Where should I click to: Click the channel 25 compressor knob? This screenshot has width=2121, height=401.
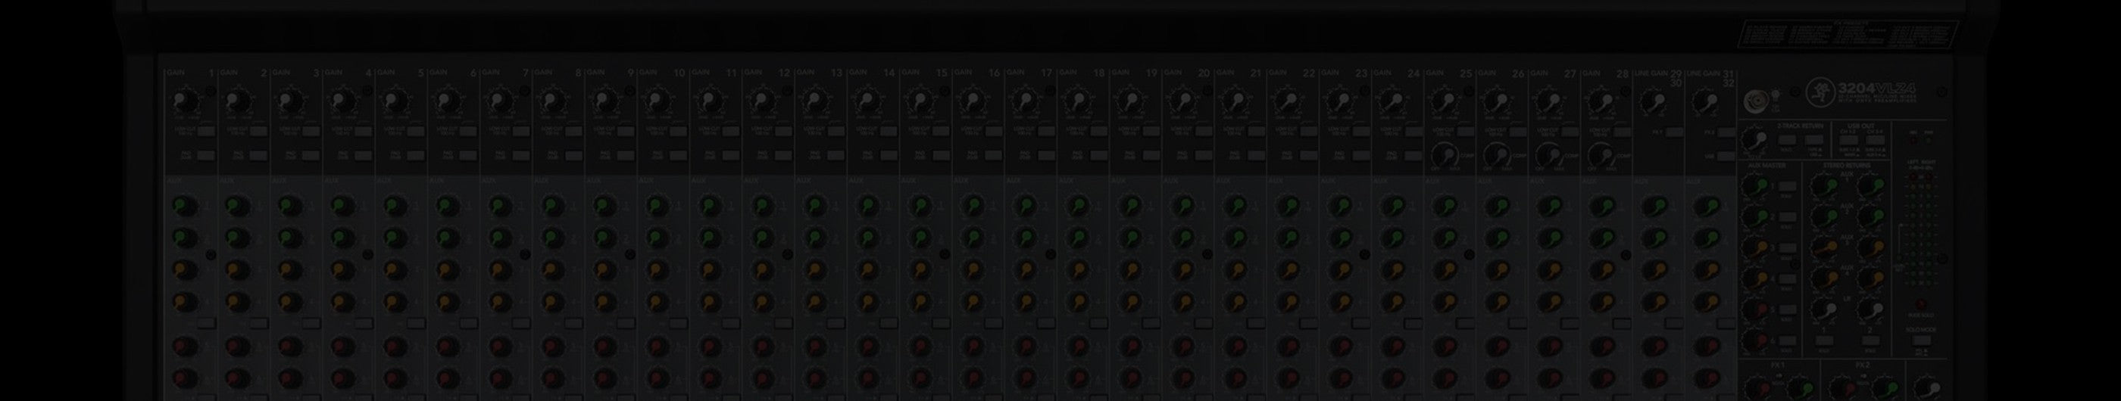coord(1443,154)
